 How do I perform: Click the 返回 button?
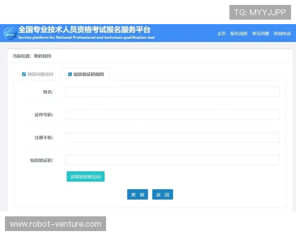coord(162,194)
